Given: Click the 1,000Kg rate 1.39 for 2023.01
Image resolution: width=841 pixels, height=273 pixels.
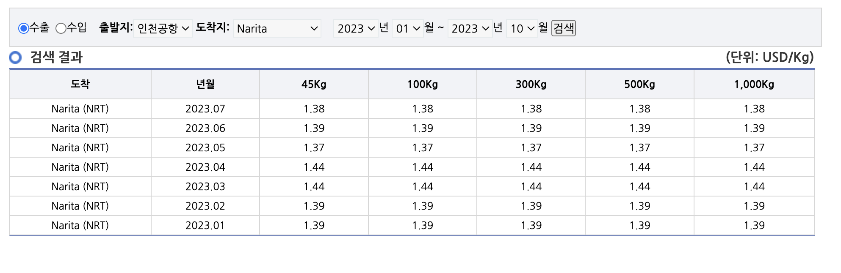Looking at the screenshot, I should point(754,226).
